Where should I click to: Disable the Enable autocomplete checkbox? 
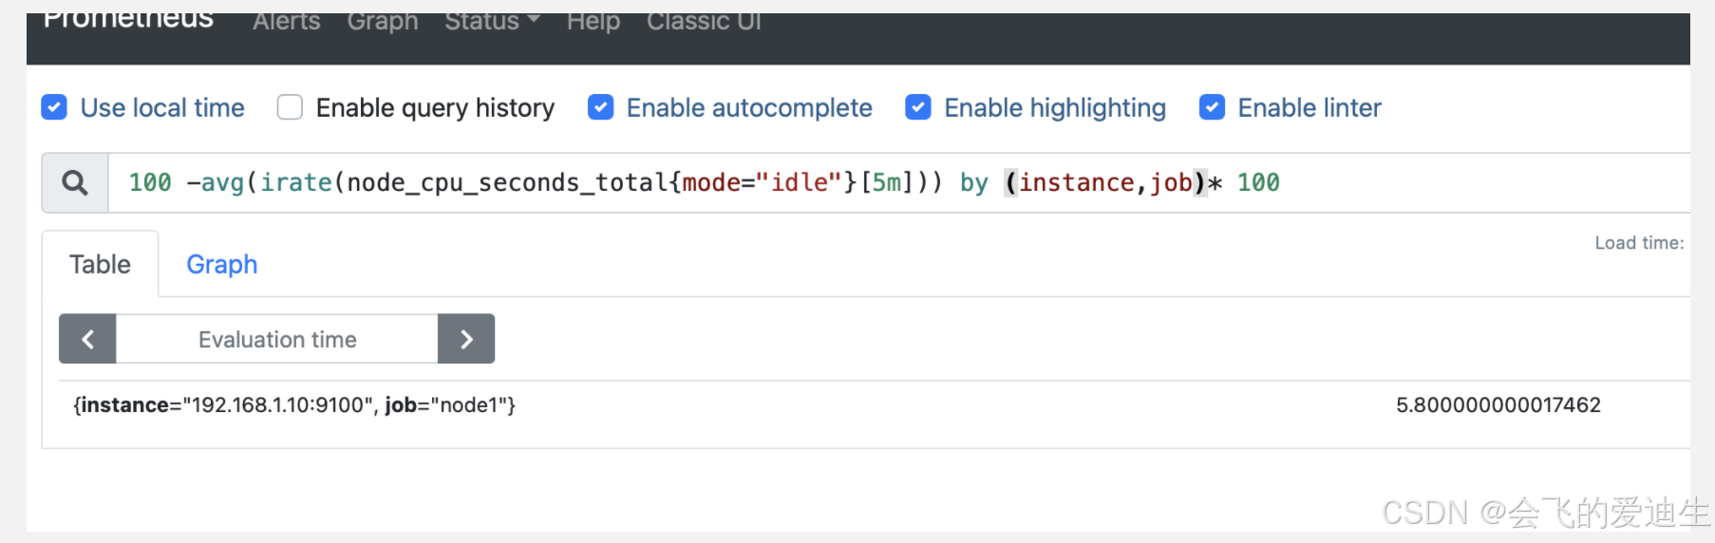[x=600, y=107]
